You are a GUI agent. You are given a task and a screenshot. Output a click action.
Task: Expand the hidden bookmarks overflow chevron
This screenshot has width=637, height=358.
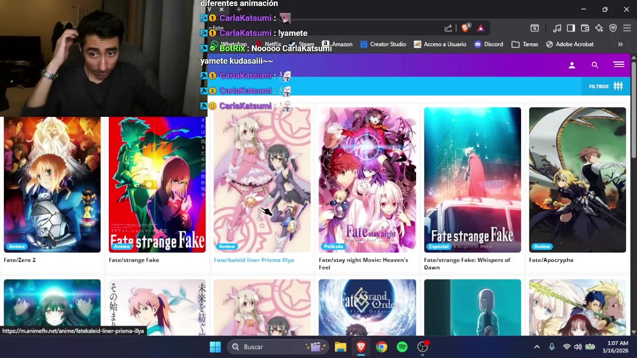[620, 44]
